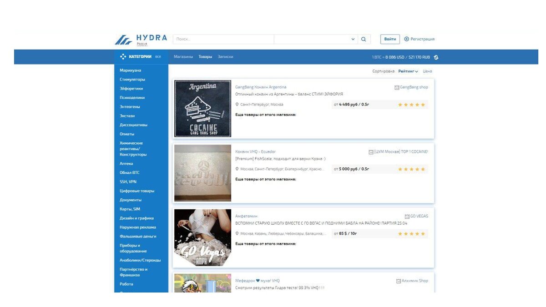Screen dimensions: 546x307
Task: Select the Аптека category
Action: [126, 164]
